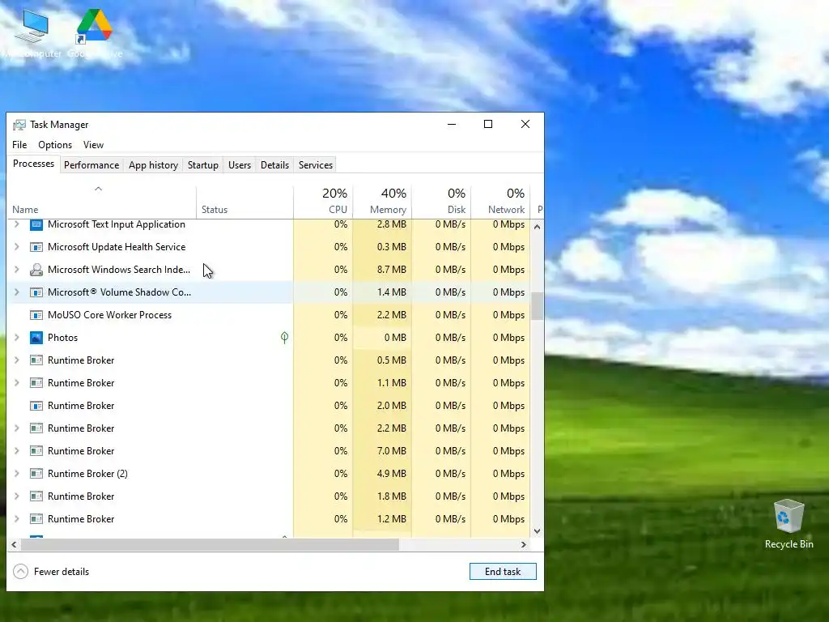Expand Microsoft Windows Search Indexer row

pos(16,270)
